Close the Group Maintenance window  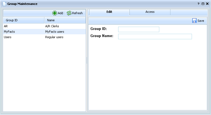207,4
